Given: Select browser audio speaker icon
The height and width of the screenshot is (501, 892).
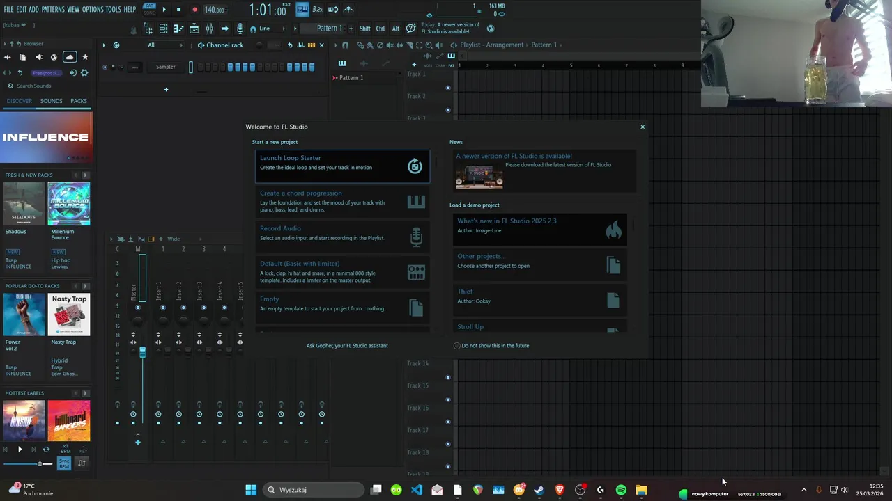Looking at the screenshot, I should 38,57.
